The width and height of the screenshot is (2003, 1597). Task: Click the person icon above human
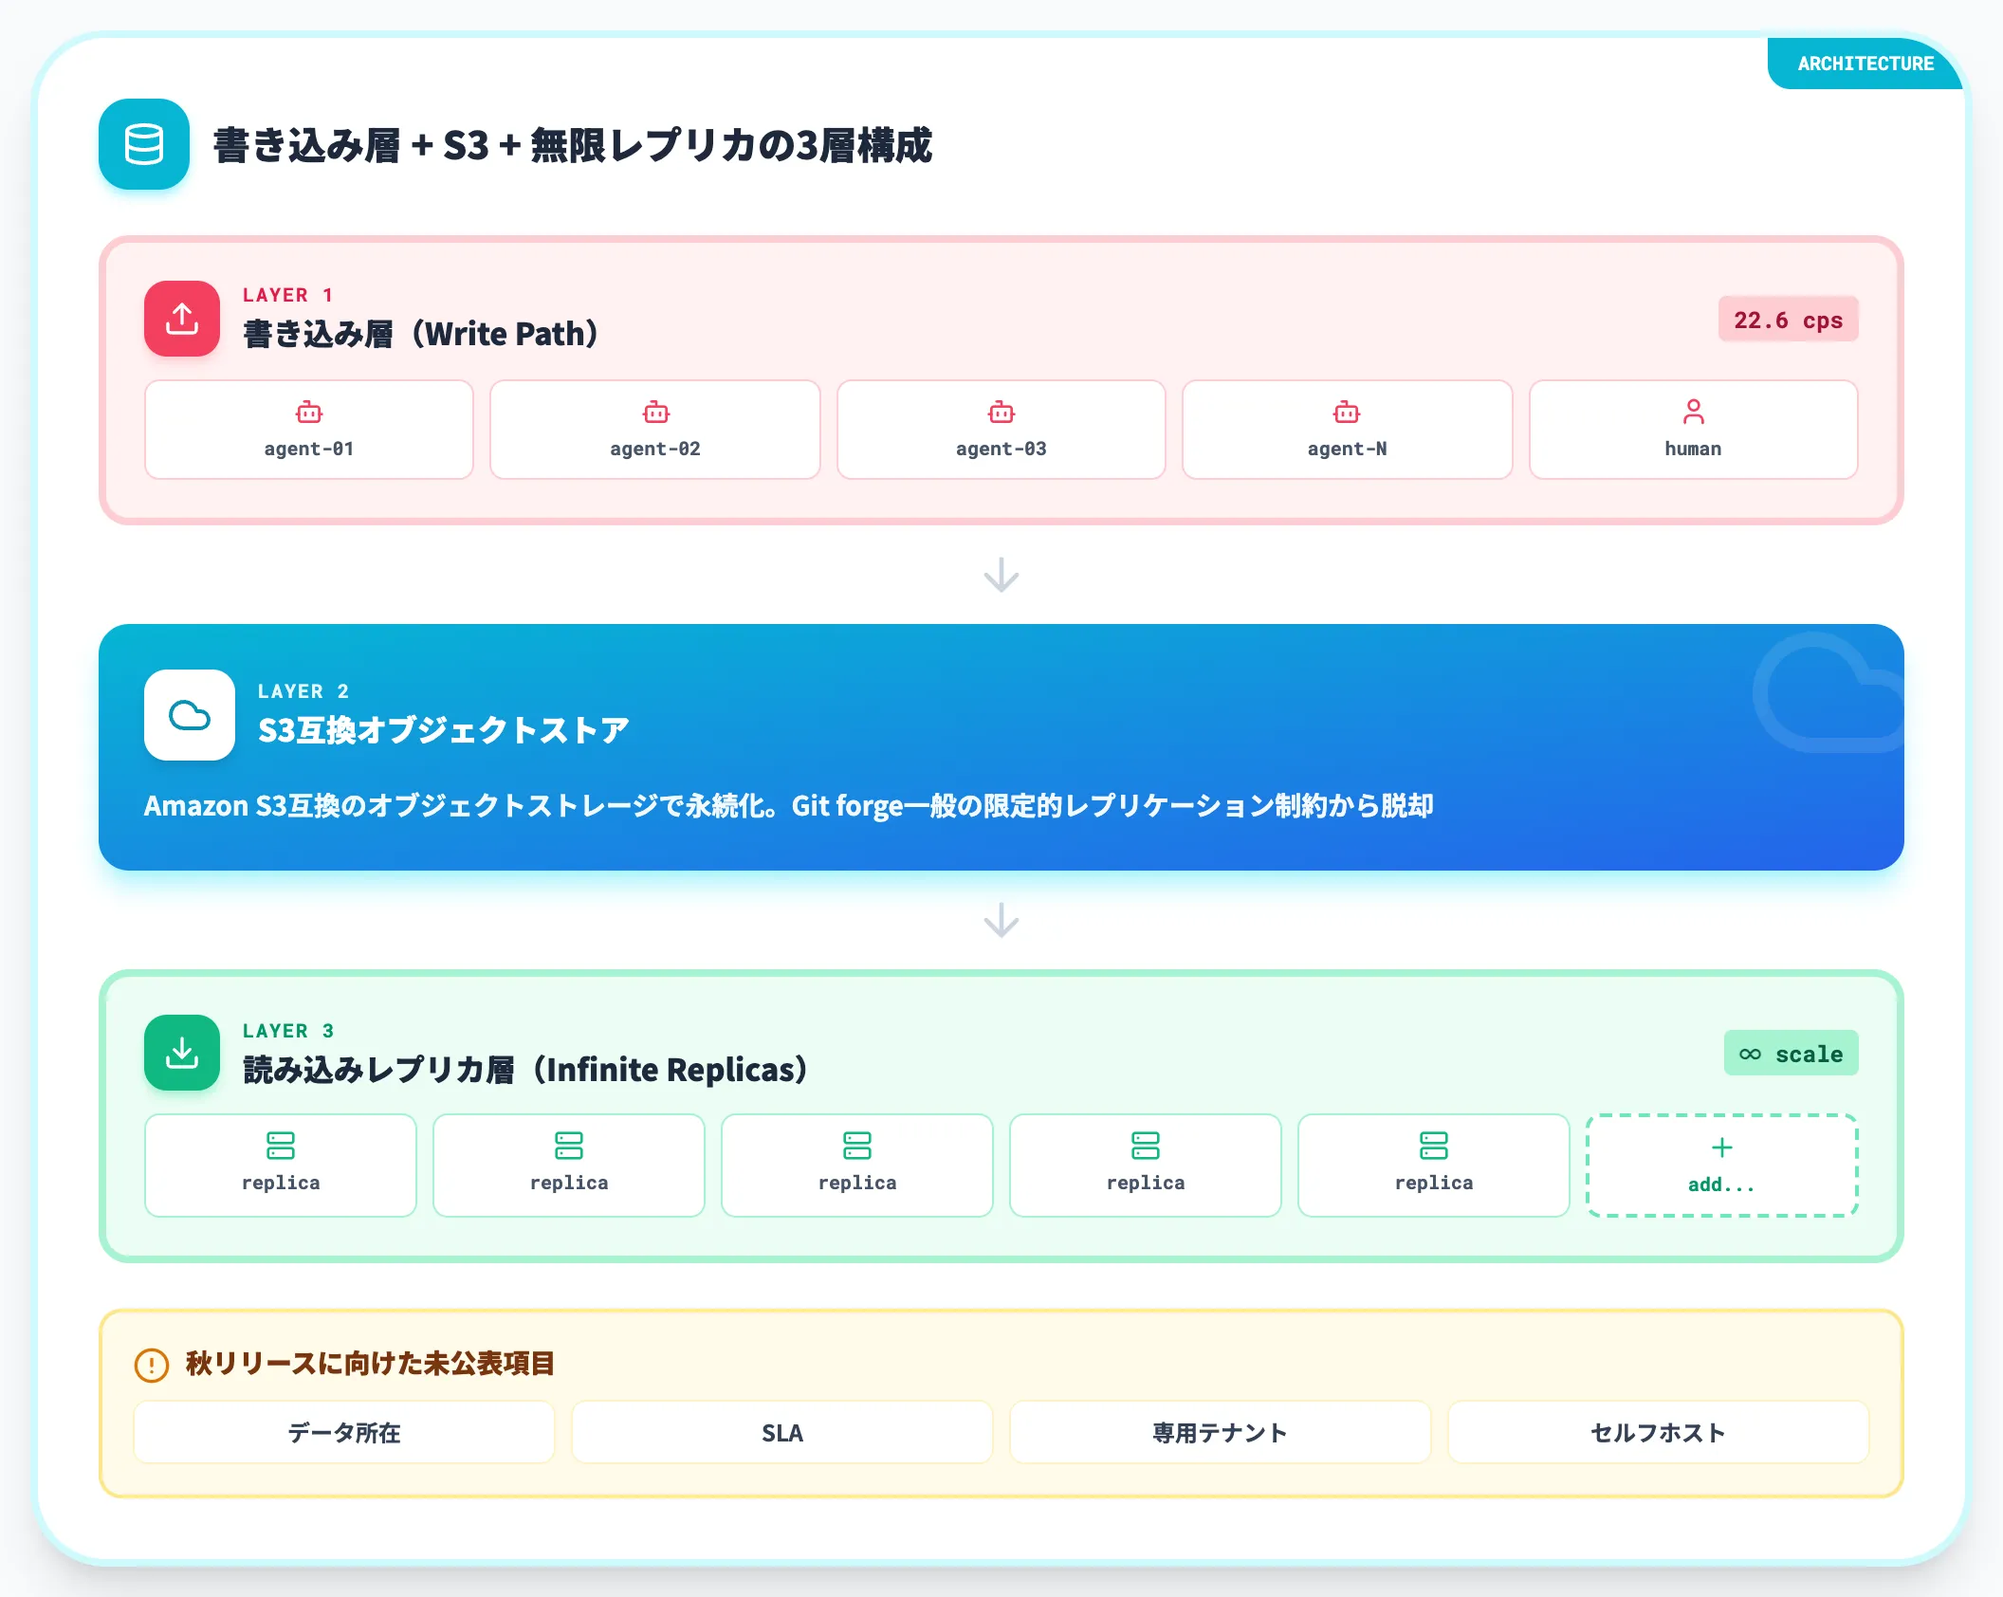point(1693,412)
